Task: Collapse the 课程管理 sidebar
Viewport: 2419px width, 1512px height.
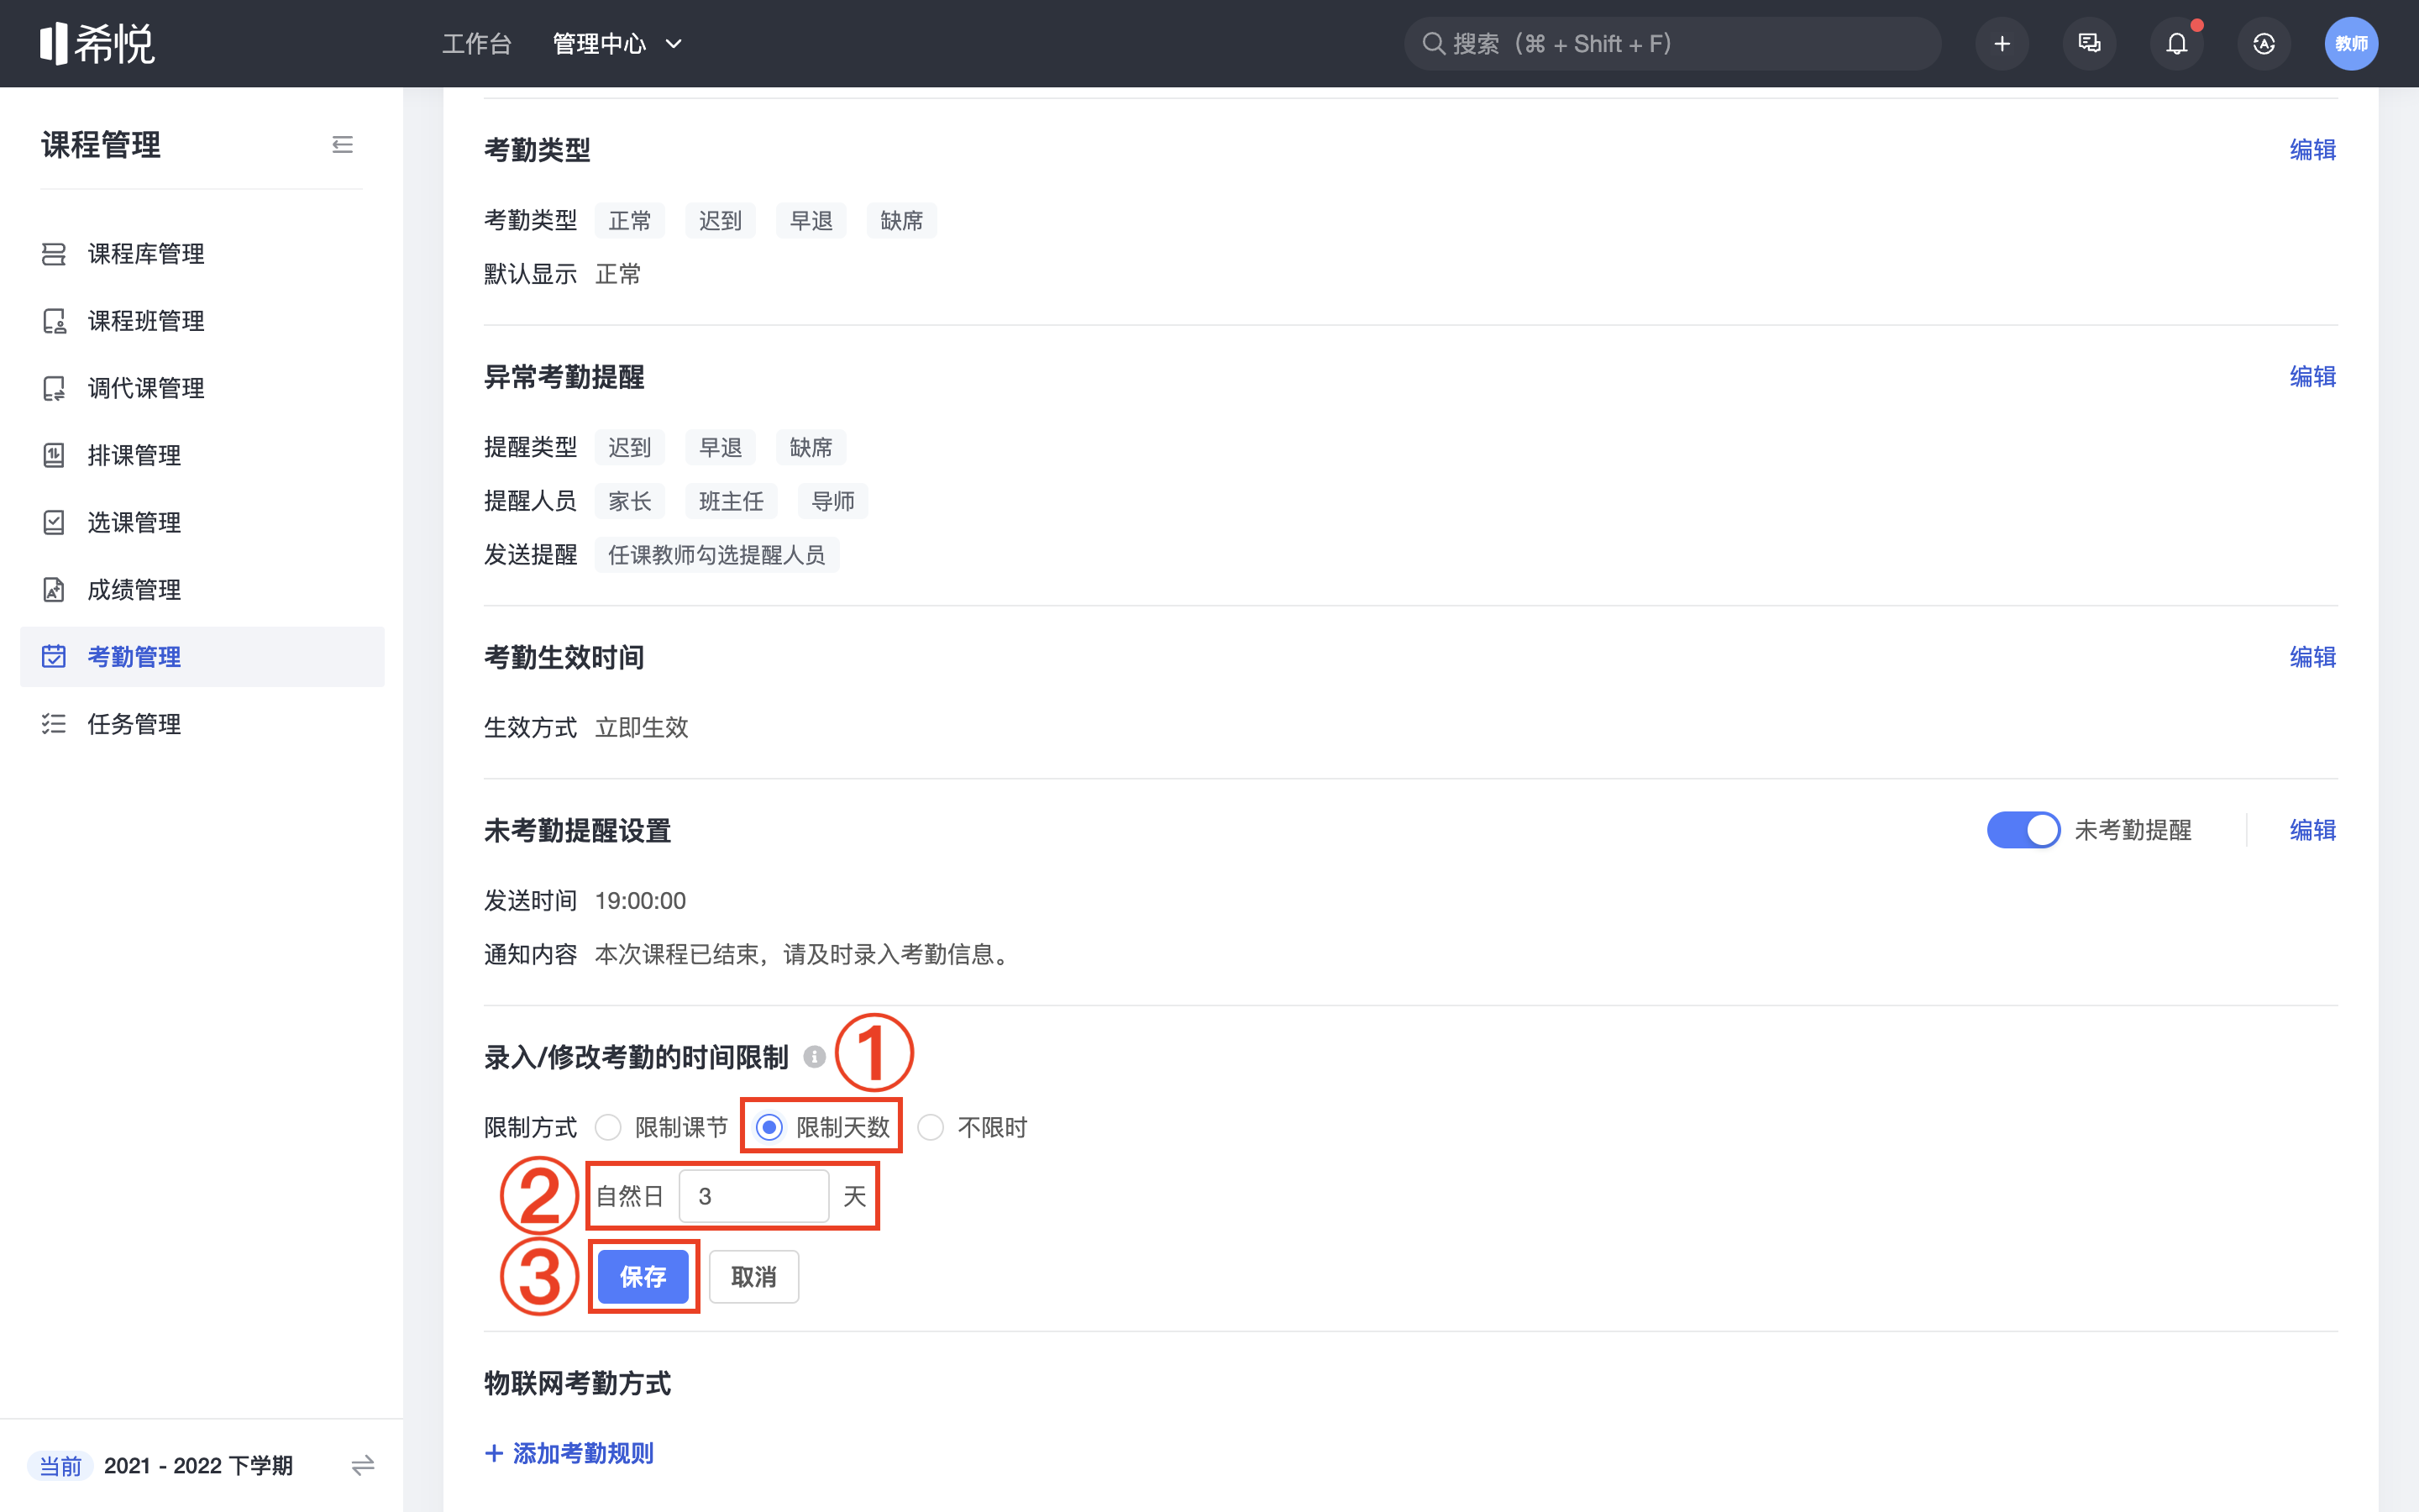Action: (x=342, y=145)
